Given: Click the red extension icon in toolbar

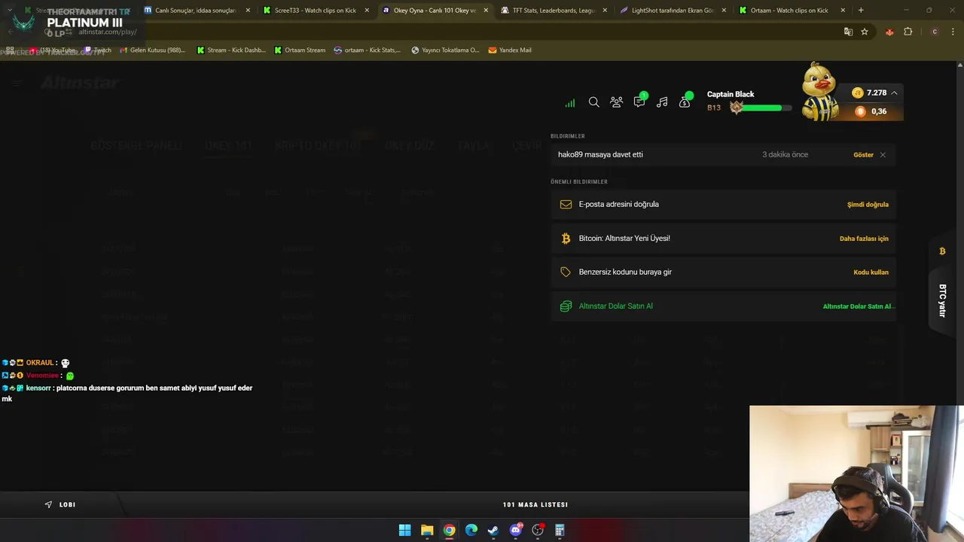Looking at the screenshot, I should [889, 32].
